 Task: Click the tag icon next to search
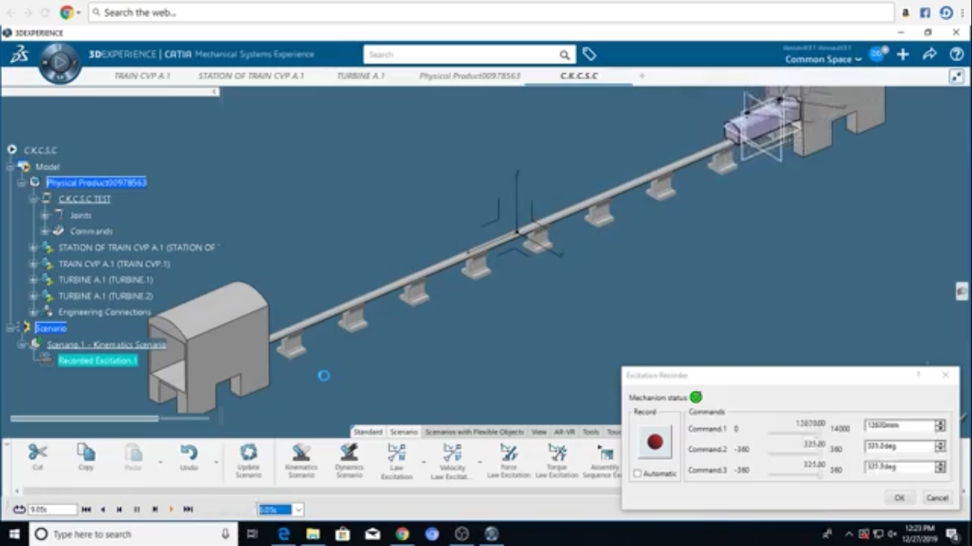pyautogui.click(x=589, y=54)
